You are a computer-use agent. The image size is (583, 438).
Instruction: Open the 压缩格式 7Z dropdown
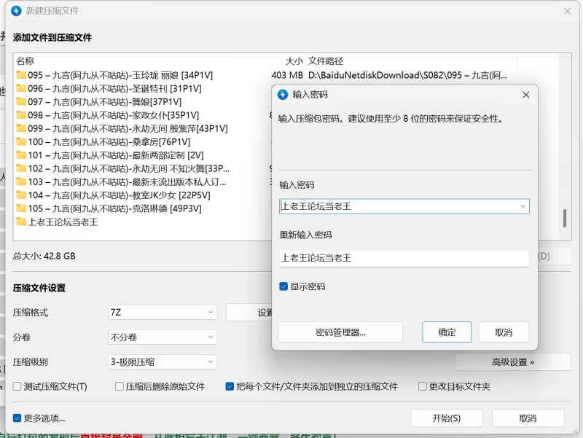[x=163, y=313]
